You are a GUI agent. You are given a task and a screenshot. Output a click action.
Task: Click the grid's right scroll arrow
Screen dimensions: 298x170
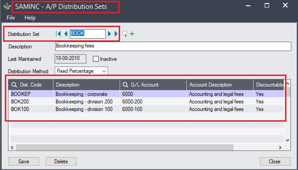[x=280, y=147]
